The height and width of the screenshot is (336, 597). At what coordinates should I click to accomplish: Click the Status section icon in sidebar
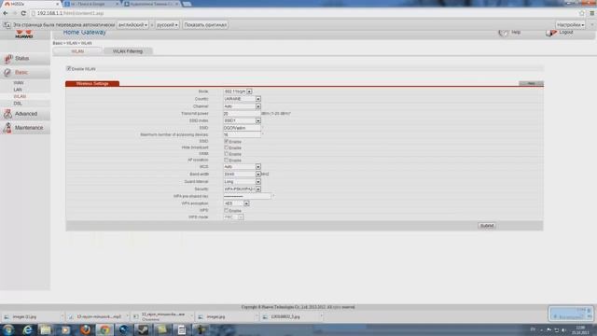[8, 58]
